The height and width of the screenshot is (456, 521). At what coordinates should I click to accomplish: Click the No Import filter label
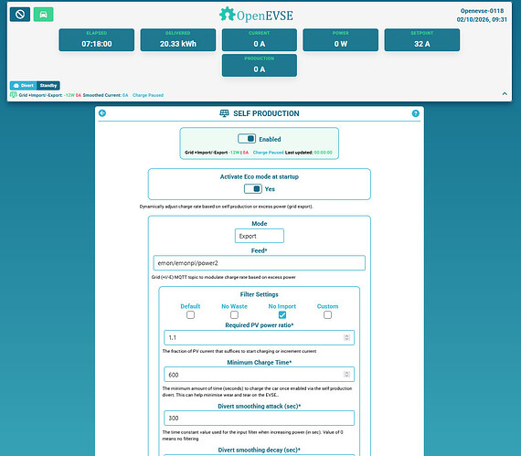pos(282,306)
